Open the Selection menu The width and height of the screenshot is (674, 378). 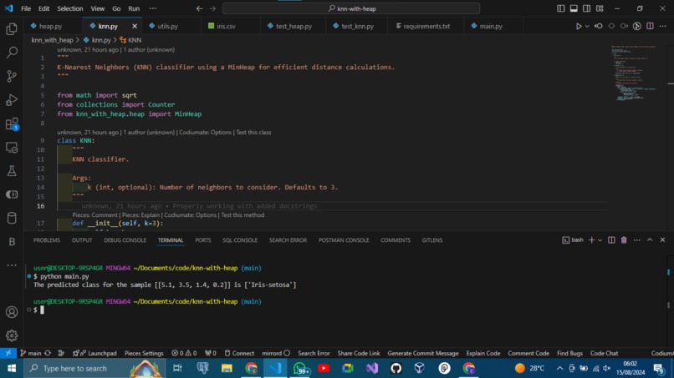pyautogui.click(x=70, y=8)
